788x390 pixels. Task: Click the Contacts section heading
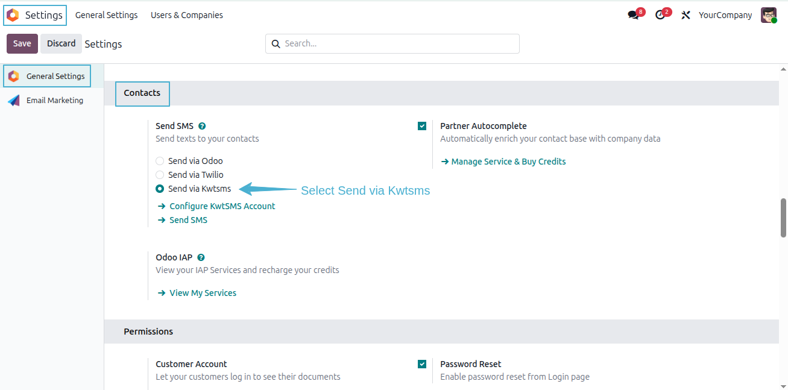tap(142, 93)
